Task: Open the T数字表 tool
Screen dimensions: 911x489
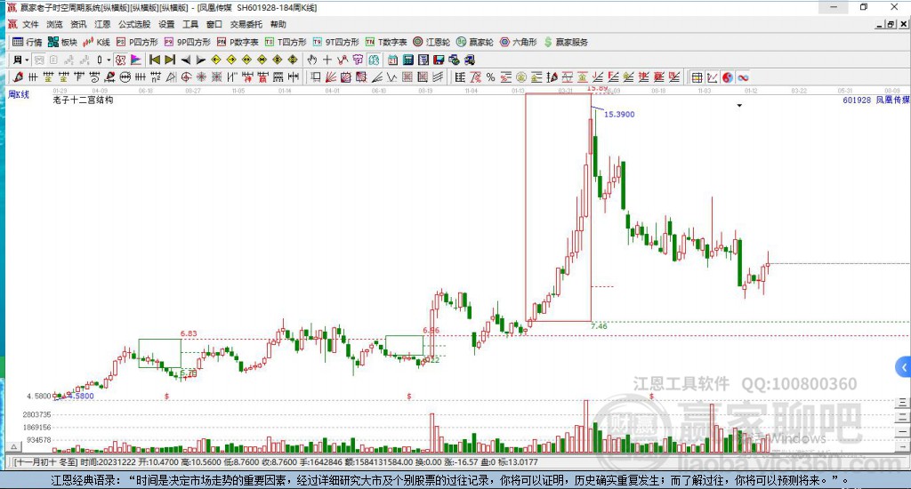Action: (x=386, y=42)
